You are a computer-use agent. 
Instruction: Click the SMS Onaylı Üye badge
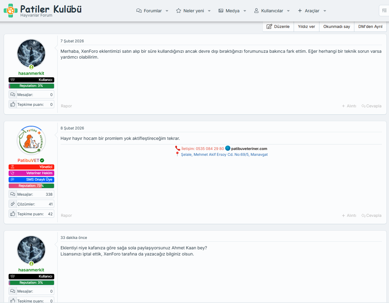coord(31,179)
